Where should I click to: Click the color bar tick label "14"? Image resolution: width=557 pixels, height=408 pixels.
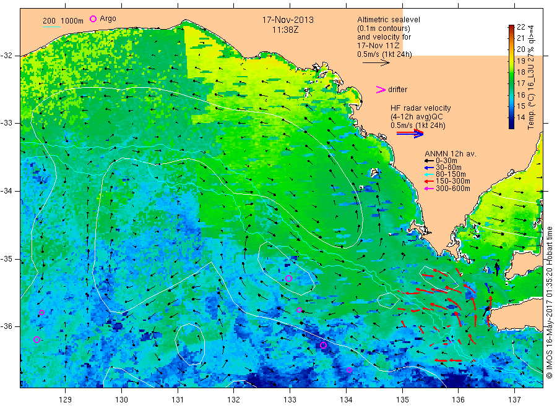click(x=520, y=117)
